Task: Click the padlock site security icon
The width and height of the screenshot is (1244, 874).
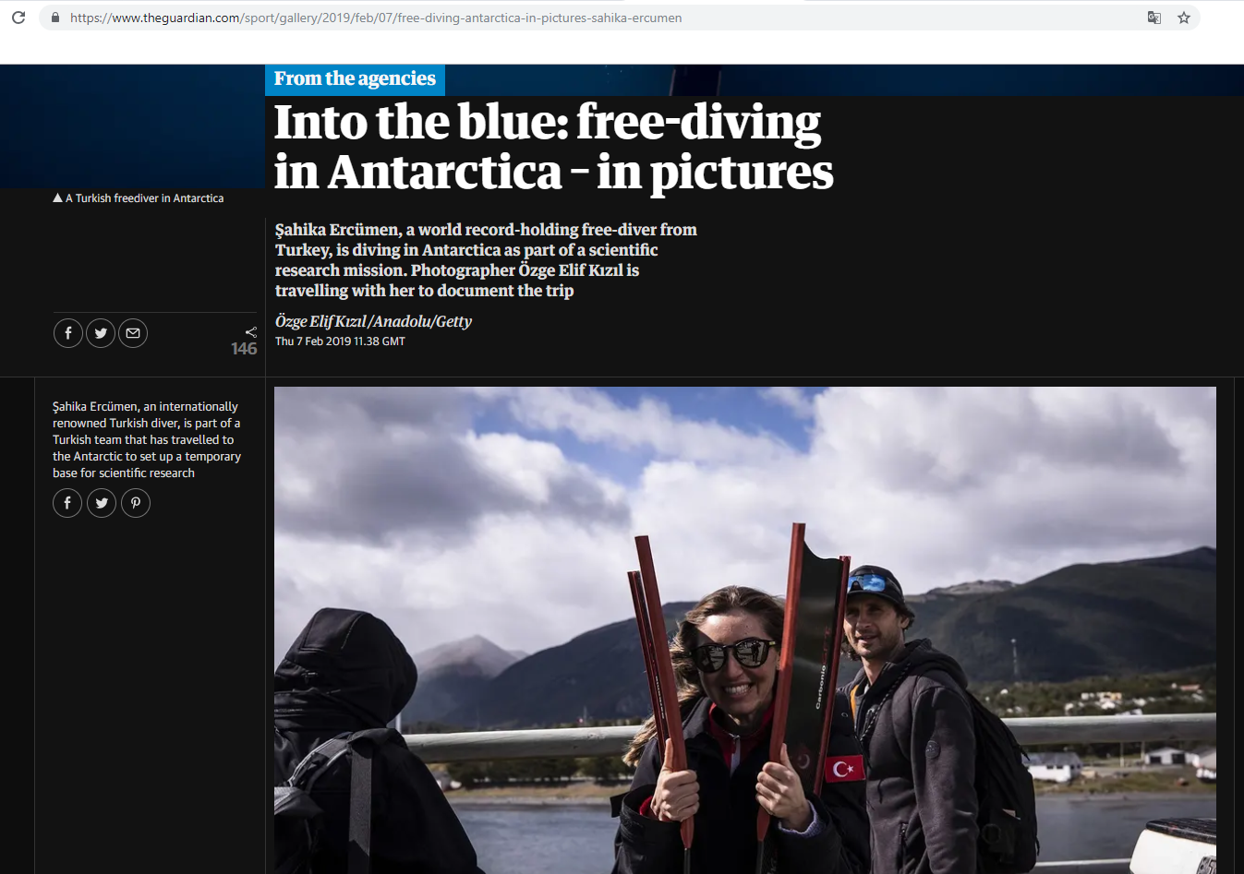Action: [55, 18]
